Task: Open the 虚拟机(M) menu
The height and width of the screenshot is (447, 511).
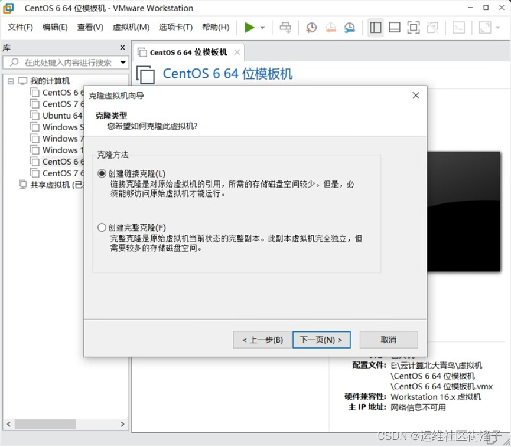Action: pos(131,27)
